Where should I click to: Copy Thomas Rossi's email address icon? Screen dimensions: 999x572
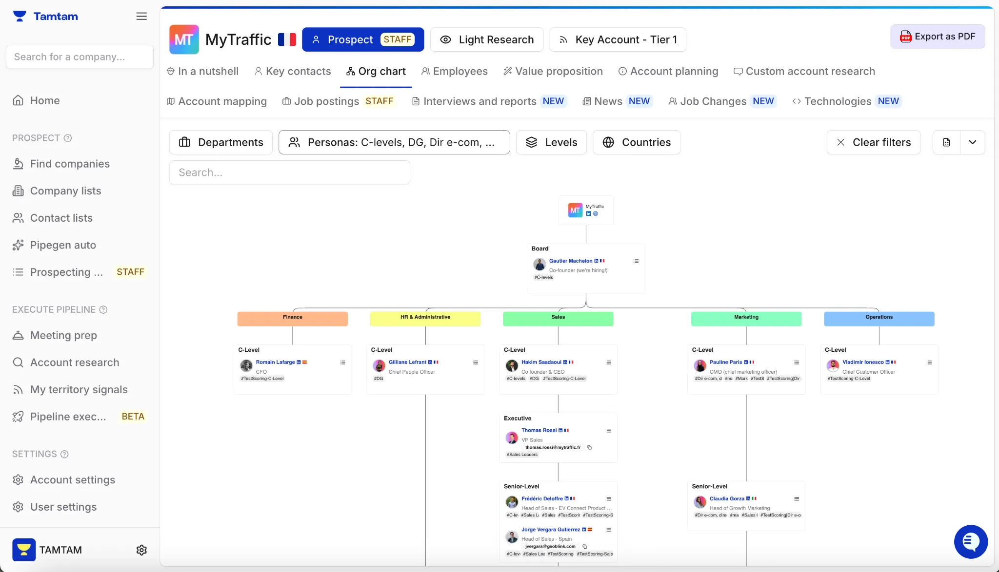coord(589,447)
